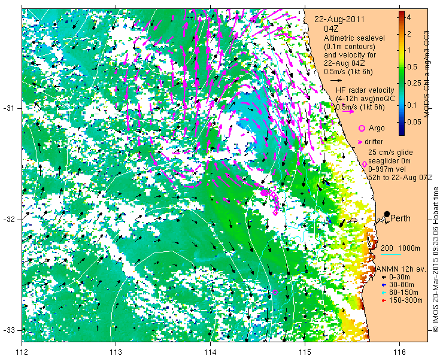Click the 'ANMN 12h av.' heading
The width and height of the screenshot is (443, 359).
pos(400,269)
